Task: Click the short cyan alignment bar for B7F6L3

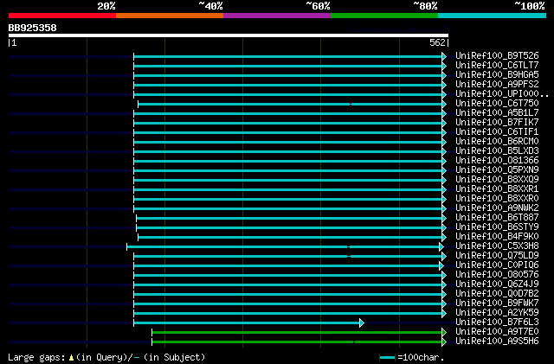Action: pos(247,323)
